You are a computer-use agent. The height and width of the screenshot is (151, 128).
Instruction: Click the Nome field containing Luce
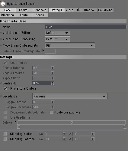click(x=86, y=27)
